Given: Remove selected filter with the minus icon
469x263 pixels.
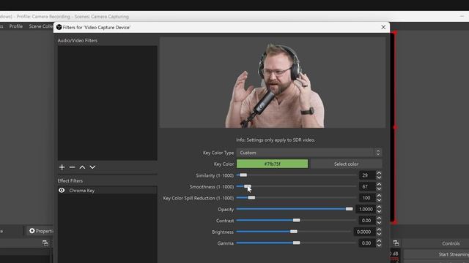Looking at the screenshot, I should (72, 167).
